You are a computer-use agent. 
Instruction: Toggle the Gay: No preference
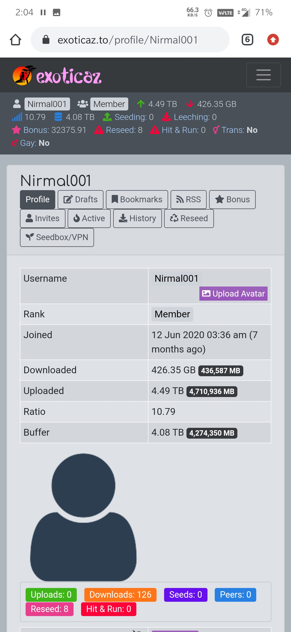click(35, 143)
